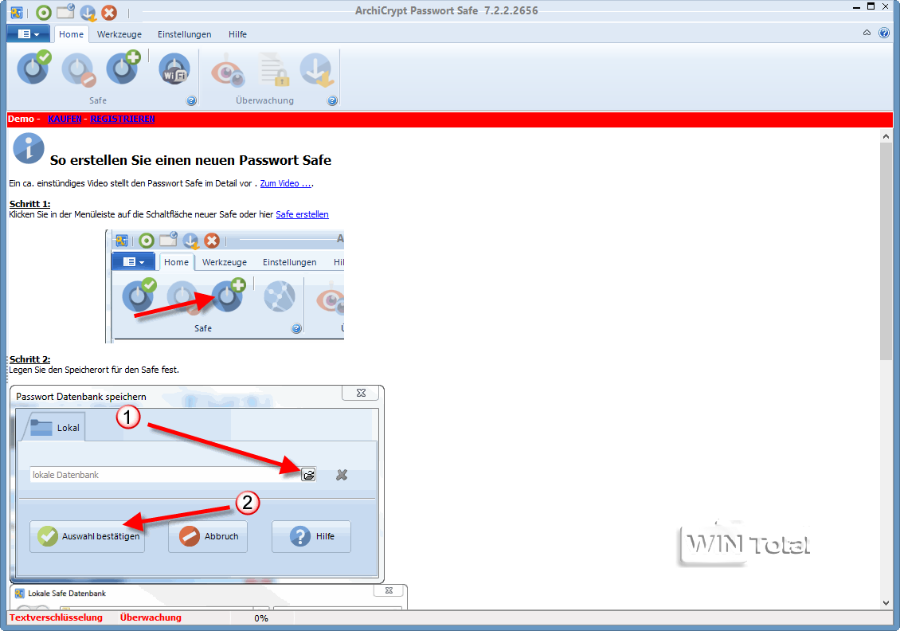Click the heading So erstellen Sie einen neuen Passwort Safe
Screen dimensions: 900x631
tap(190, 160)
